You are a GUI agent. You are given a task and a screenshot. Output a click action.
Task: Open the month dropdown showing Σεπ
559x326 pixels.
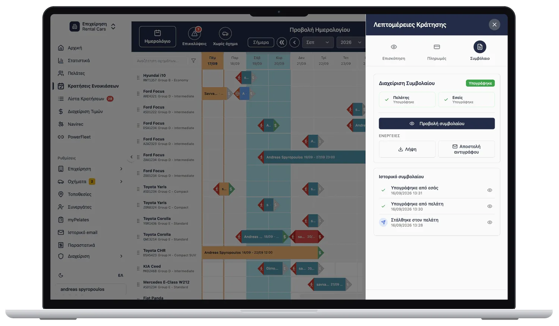(318, 42)
